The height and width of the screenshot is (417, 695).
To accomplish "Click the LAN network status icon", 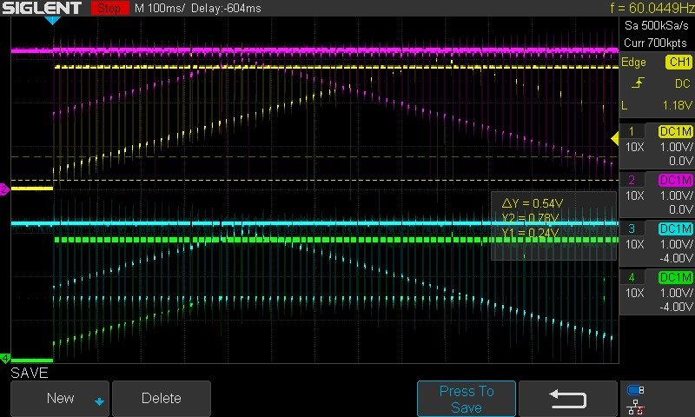I will 636,406.
